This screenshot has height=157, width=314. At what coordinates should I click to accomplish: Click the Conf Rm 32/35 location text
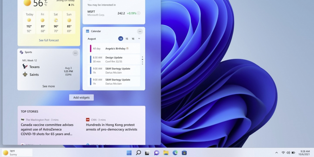[x=114, y=62]
